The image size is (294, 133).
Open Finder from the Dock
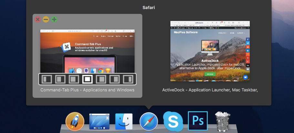(124, 121)
